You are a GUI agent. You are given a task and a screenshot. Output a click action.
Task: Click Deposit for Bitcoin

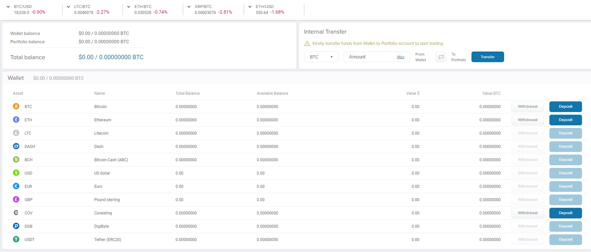tap(566, 106)
